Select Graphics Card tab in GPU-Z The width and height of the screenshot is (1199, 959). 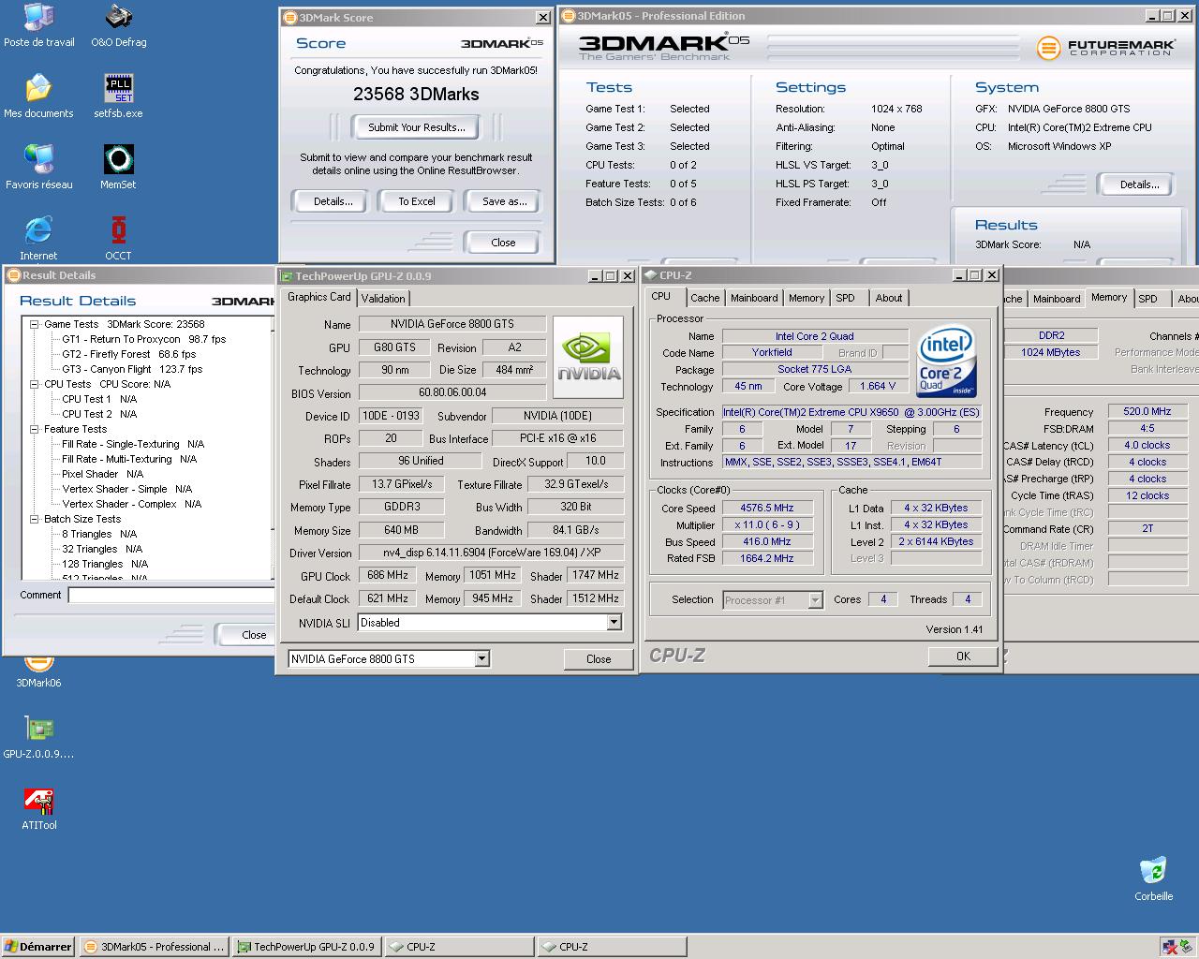[319, 297]
